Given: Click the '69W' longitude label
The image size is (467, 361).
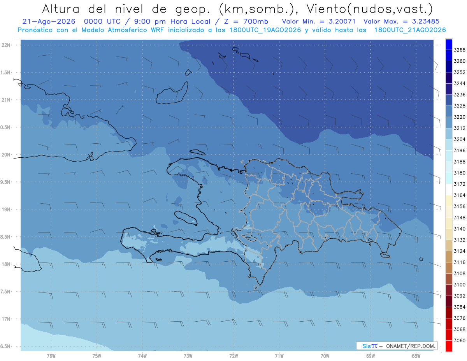Looking at the screenshot, I should point(370,356).
